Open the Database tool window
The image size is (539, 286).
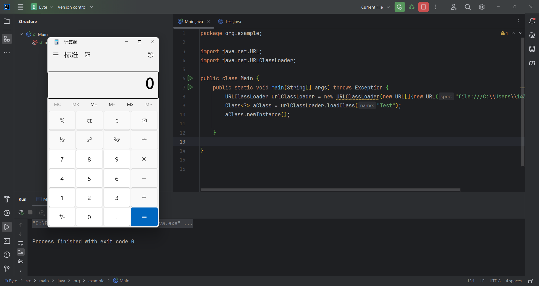532,49
